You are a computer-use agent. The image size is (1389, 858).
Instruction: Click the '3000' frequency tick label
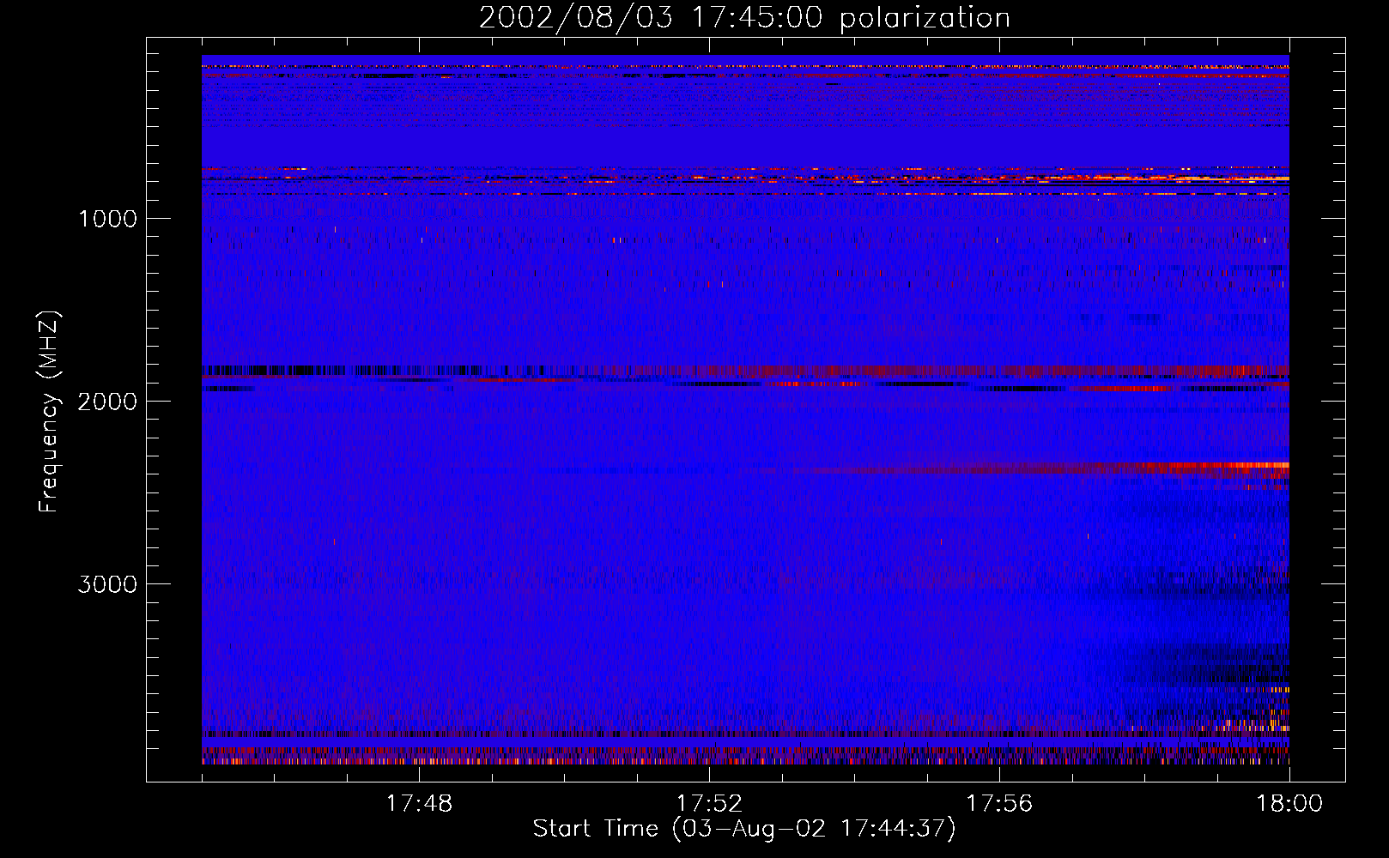click(x=107, y=584)
